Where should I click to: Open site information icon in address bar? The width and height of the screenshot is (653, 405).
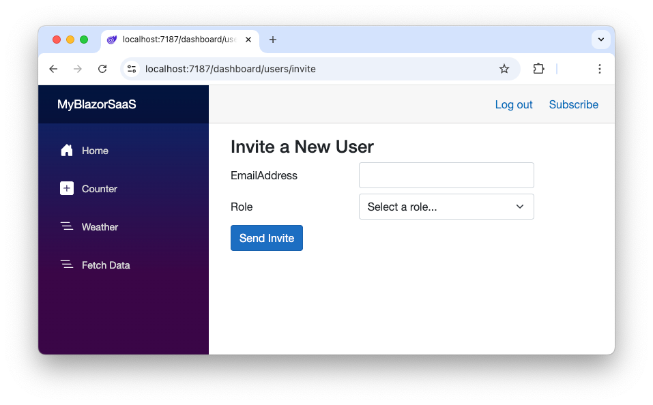(x=132, y=69)
